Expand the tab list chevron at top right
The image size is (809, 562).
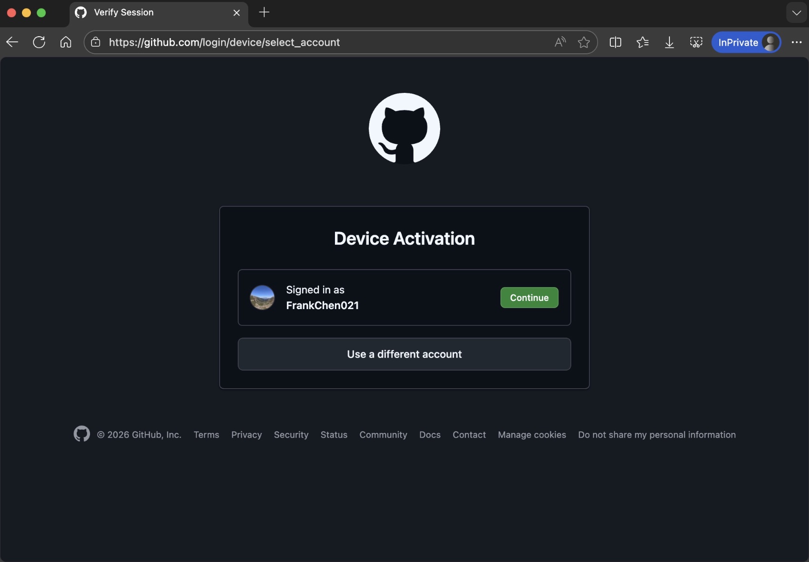(x=796, y=12)
